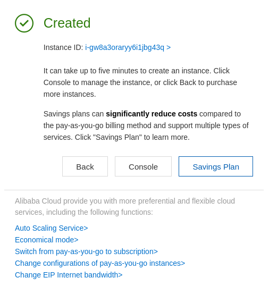Viewport: 269px width, 286px height.
Task: Click the 'five minutes to create' paragraph
Action: tap(140, 82)
